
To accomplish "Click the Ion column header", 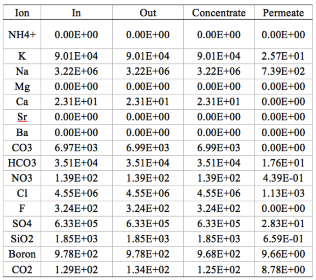I will tap(22, 13).
